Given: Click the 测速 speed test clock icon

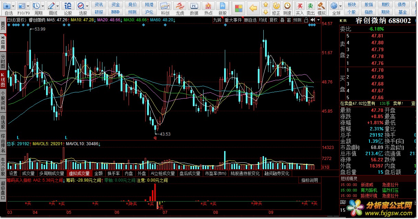Looking at the screenshot, I should (x=287, y=6).
